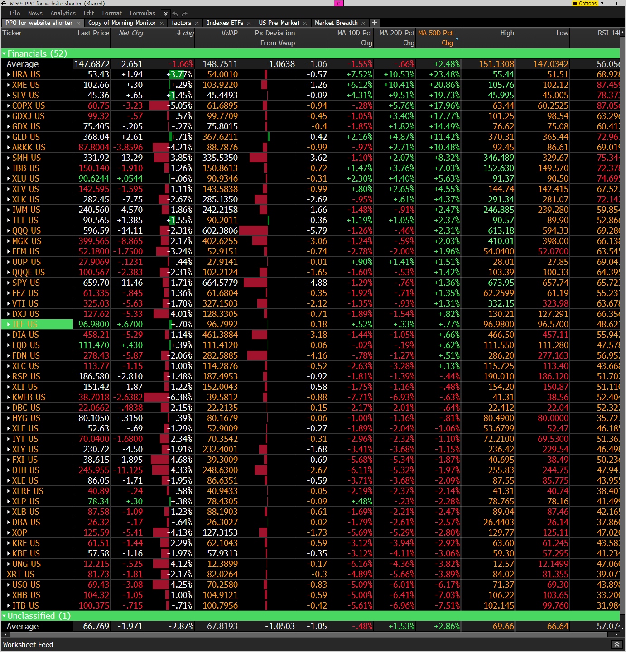
Task: Select the highlighted ILF US ticker cell
Action: [37, 324]
